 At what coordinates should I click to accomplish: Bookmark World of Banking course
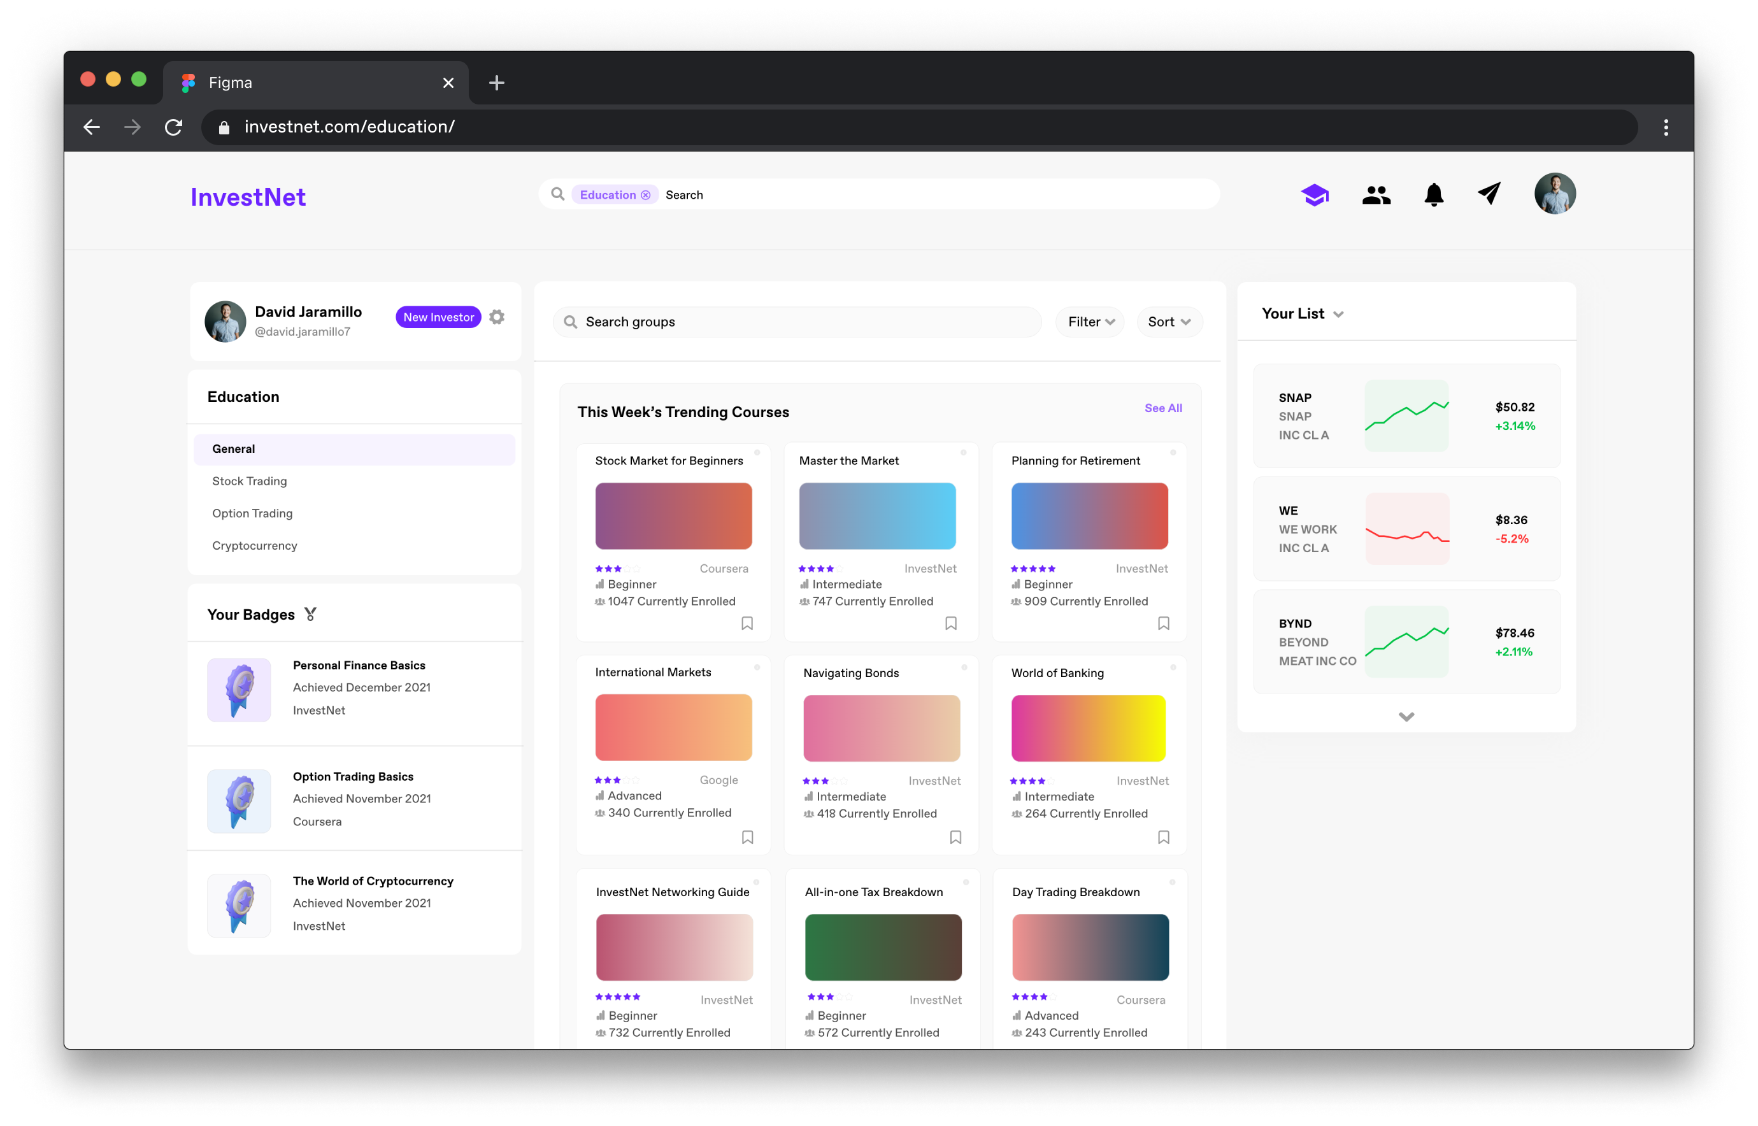point(1162,836)
